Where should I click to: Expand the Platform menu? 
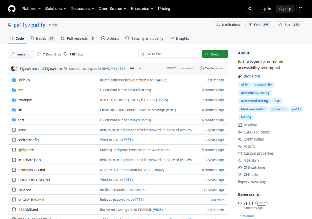[x=31, y=9]
